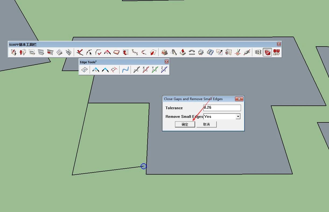Screen dimensions: 329x212
Task: Close the Edge Tools toolbar
Action: click(166, 62)
